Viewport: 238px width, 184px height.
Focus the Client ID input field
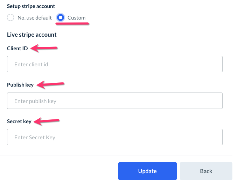pyautogui.click(x=115, y=64)
